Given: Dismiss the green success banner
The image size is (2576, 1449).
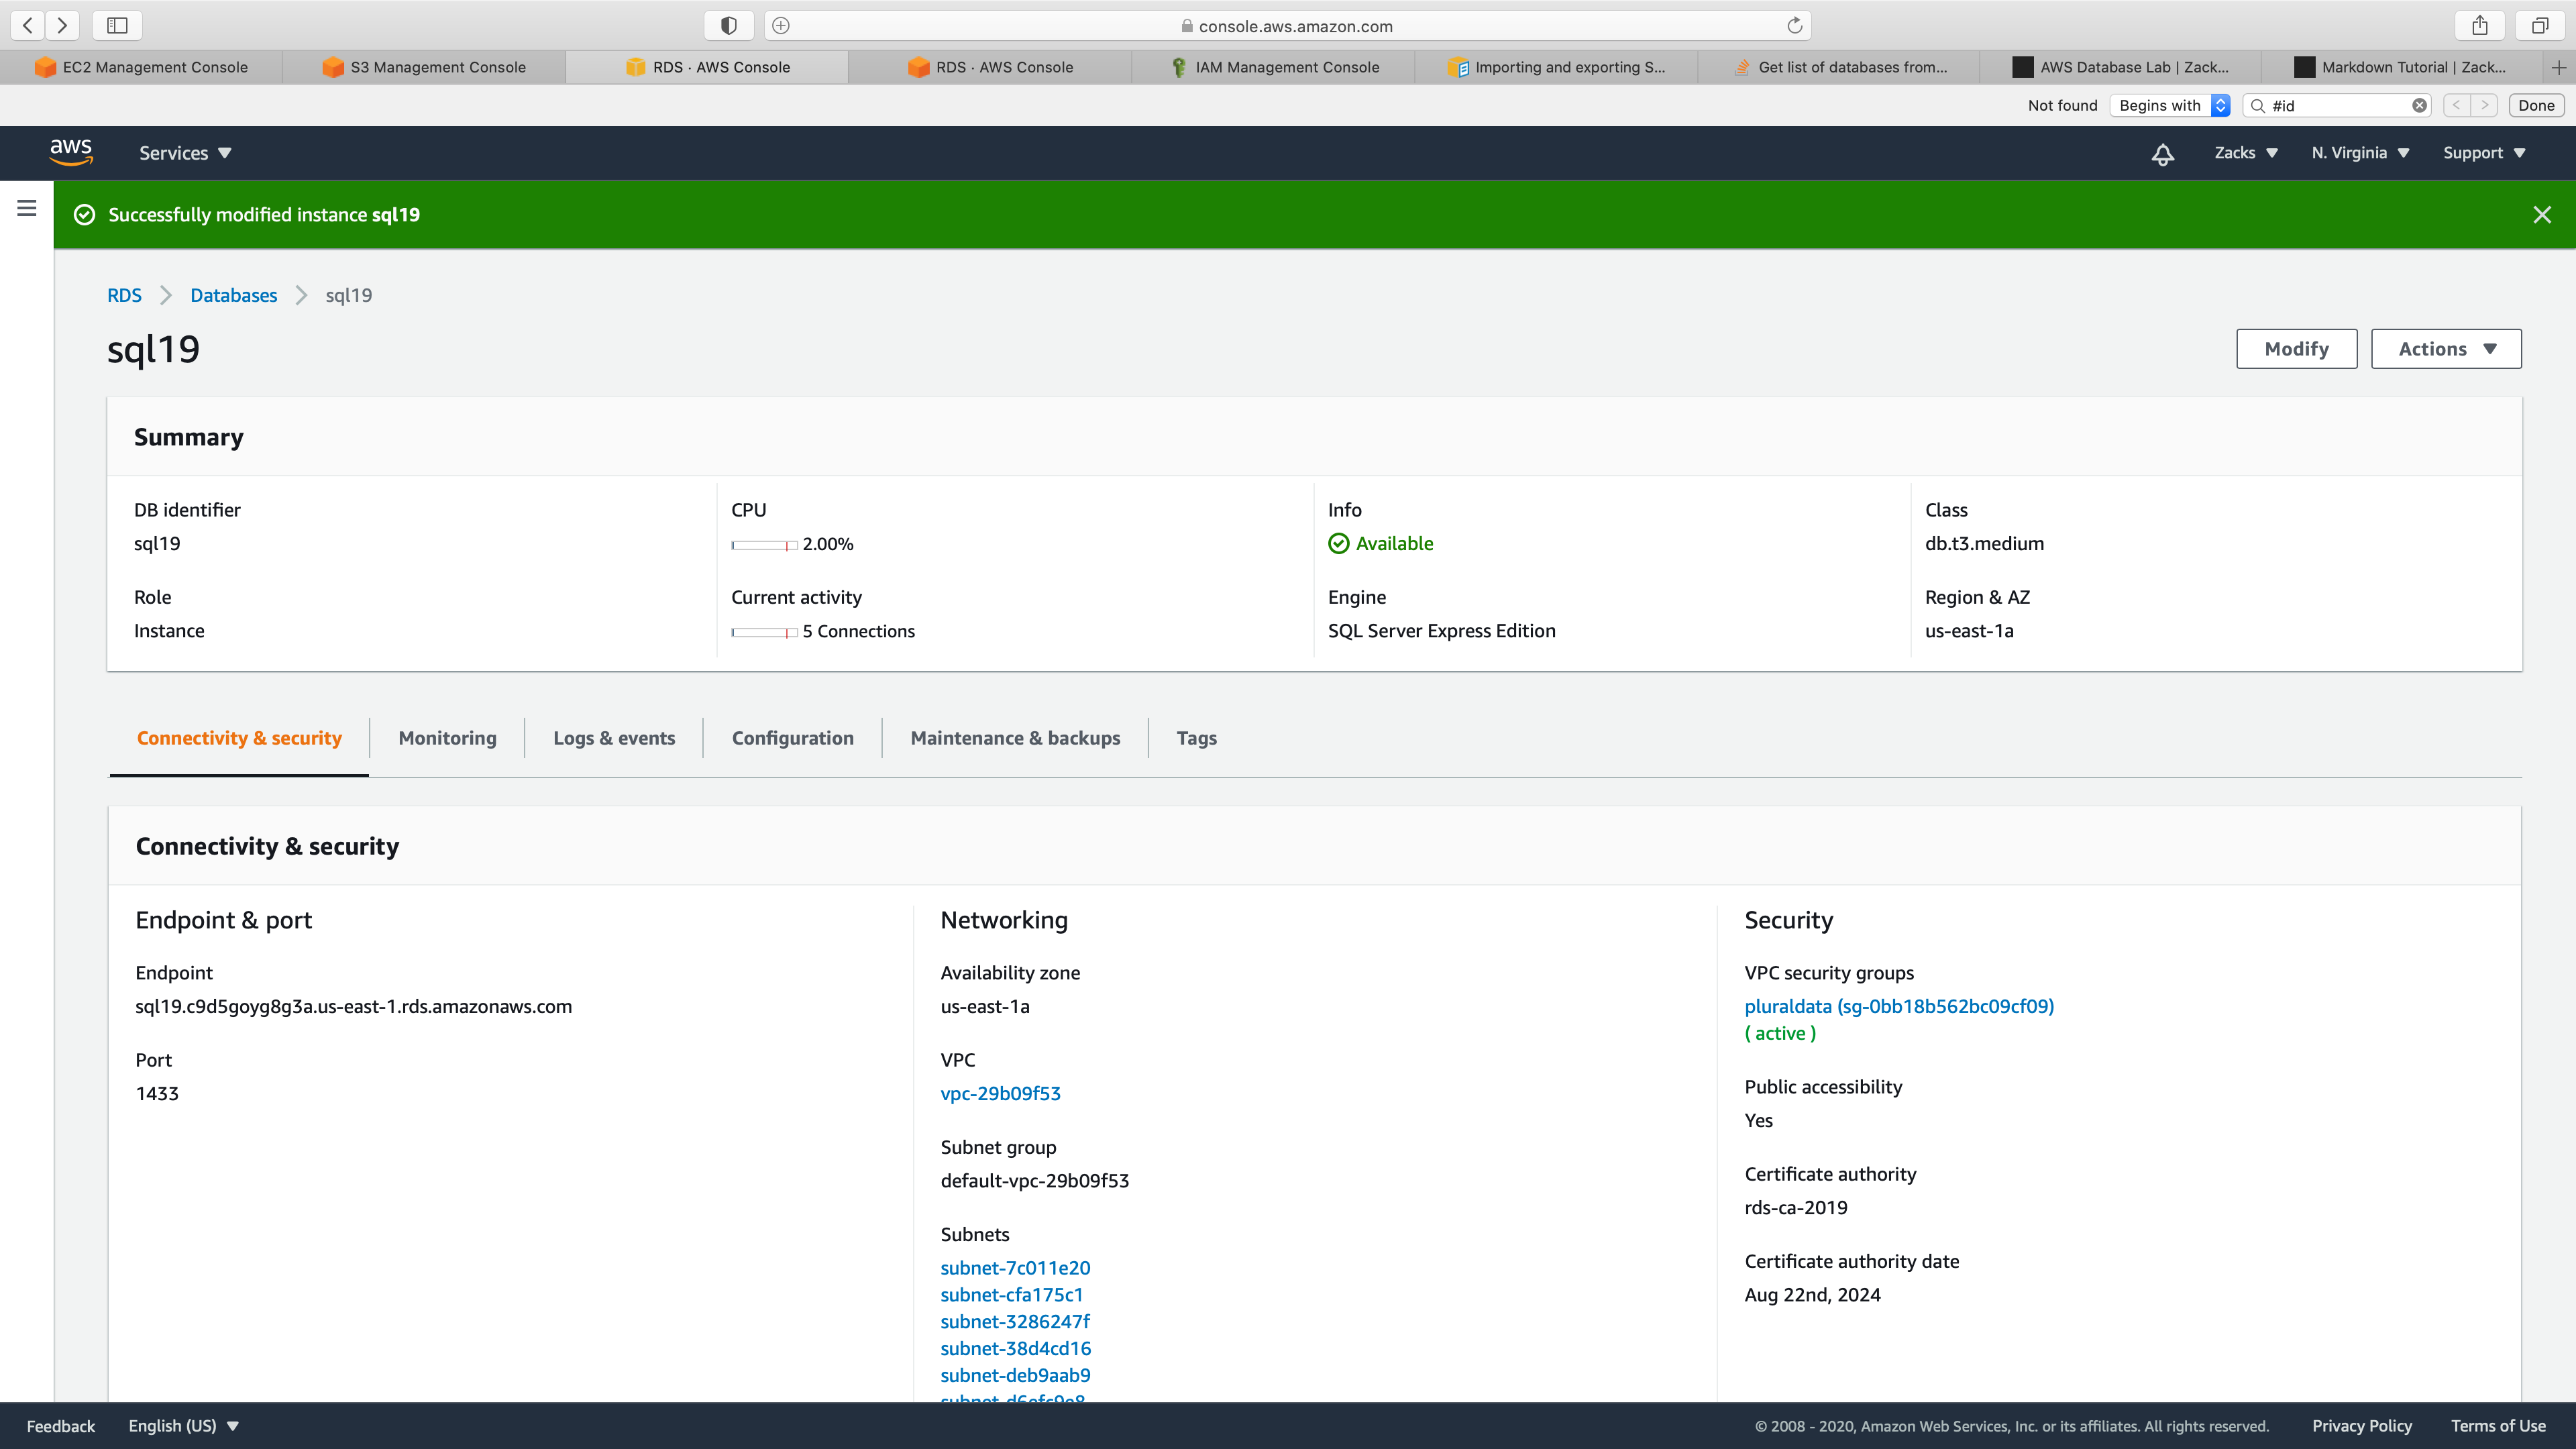Looking at the screenshot, I should (2541, 215).
